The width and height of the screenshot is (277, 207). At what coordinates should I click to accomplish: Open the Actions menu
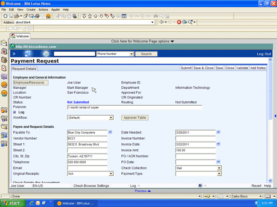pyautogui.click(x=43, y=10)
